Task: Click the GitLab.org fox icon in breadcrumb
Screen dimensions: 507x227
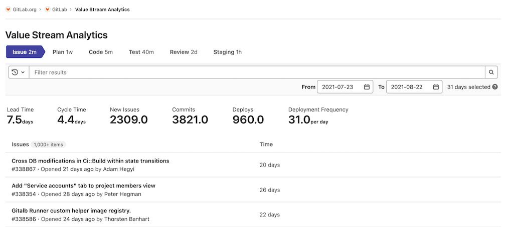Action: click(x=8, y=9)
